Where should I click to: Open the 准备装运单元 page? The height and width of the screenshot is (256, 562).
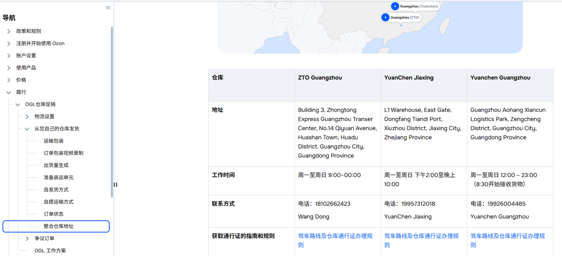[58, 178]
